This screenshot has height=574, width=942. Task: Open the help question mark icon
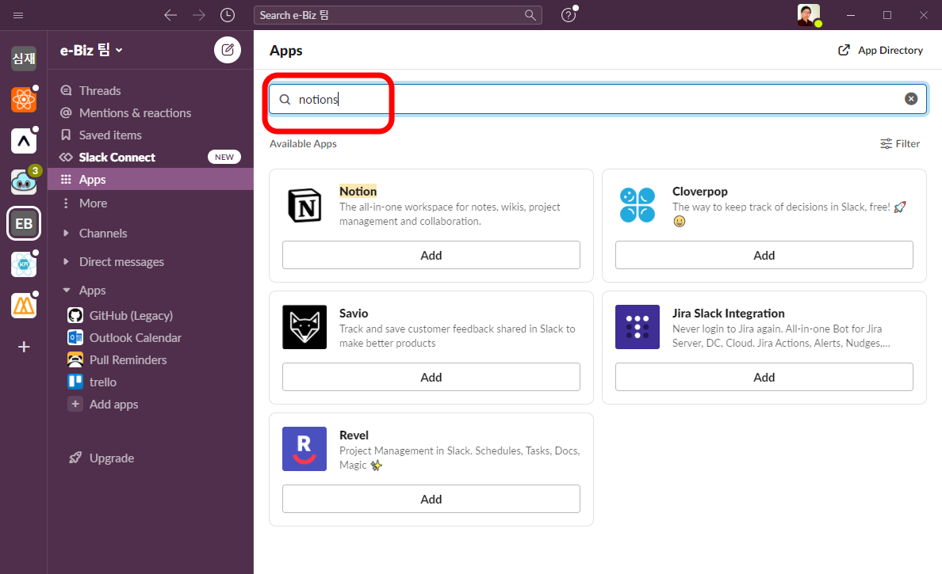point(569,15)
